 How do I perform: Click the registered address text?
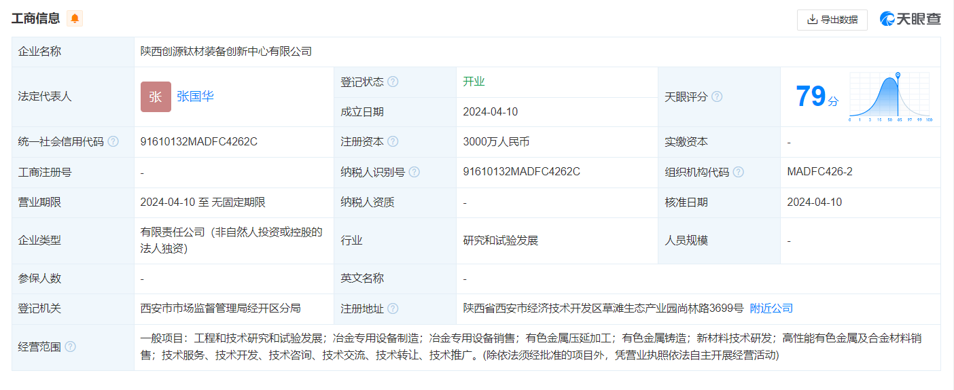[603, 308]
